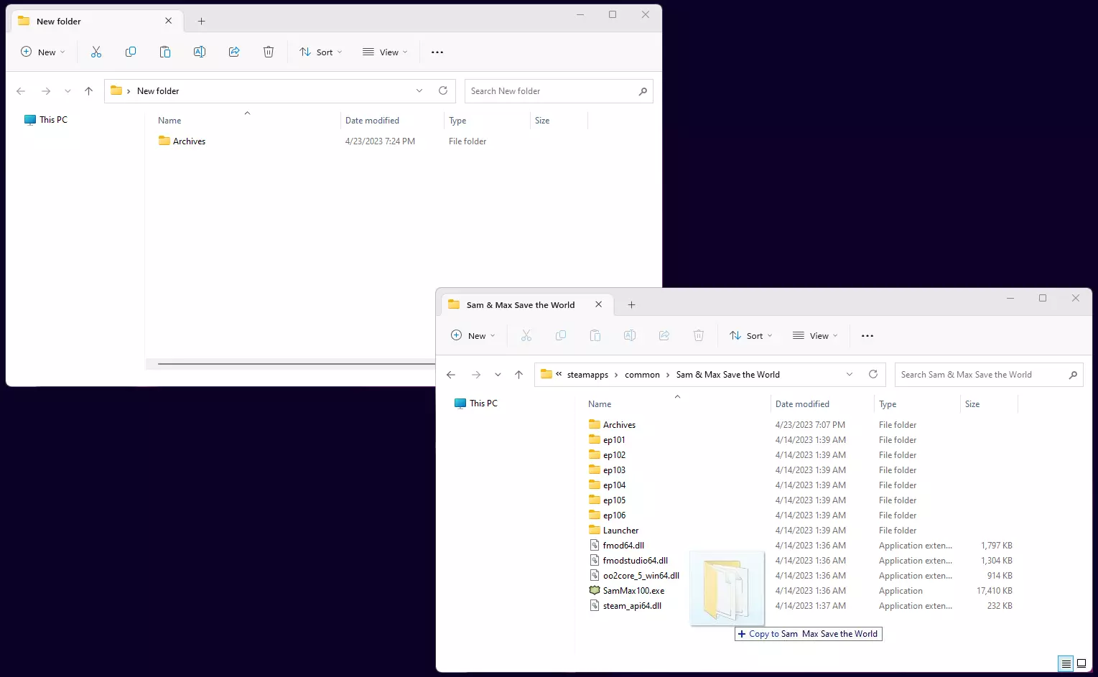The height and width of the screenshot is (677, 1098).
Task: Select SamMax100.exe application
Action: pyautogui.click(x=626, y=591)
